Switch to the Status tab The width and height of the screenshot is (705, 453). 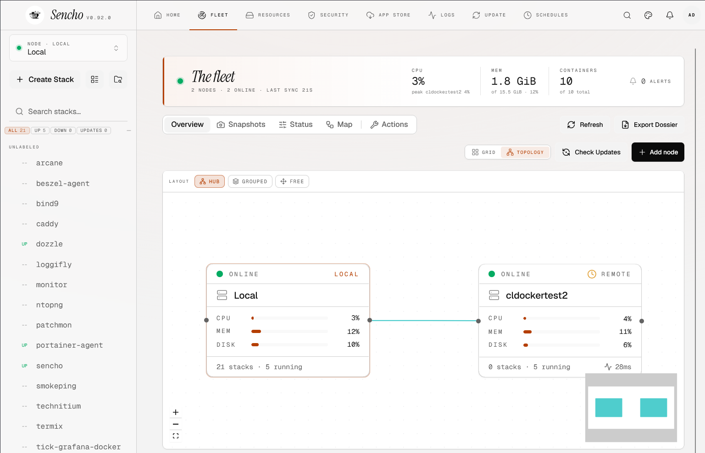pos(295,125)
